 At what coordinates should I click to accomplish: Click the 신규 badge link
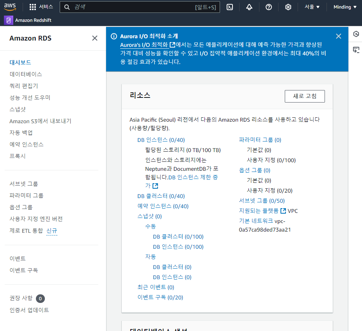tap(52, 231)
